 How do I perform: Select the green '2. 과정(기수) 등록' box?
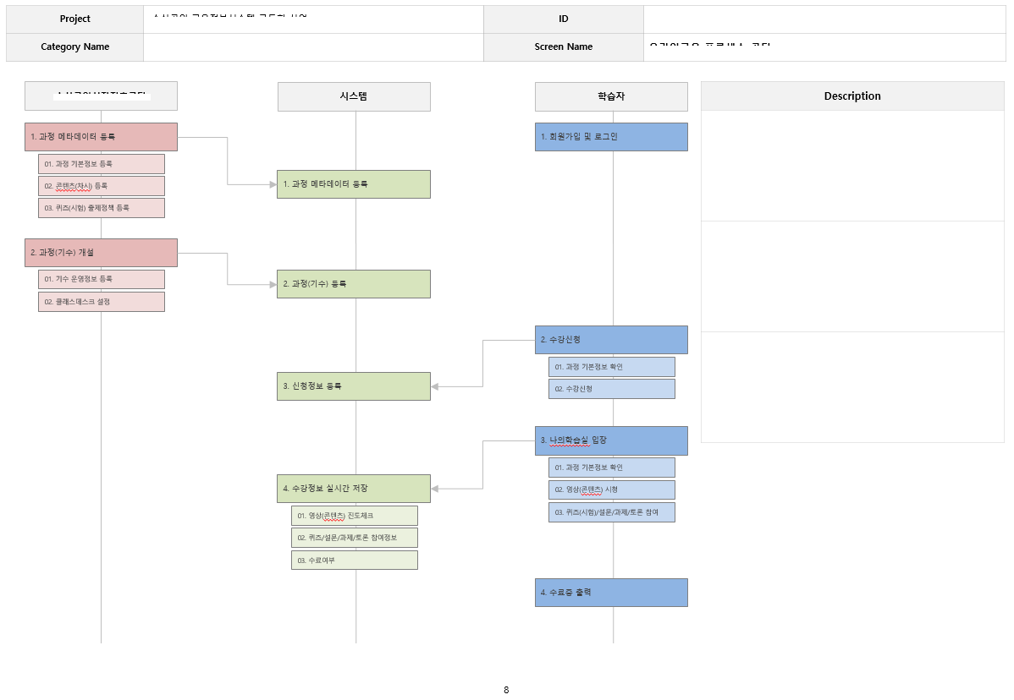[354, 284]
